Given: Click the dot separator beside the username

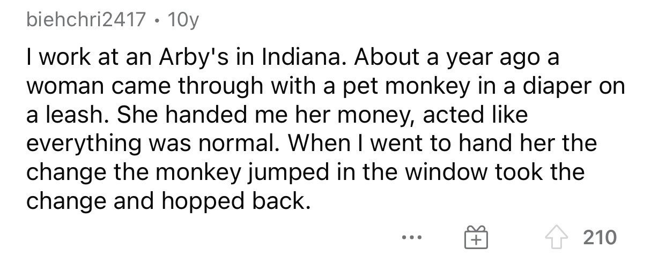Looking at the screenshot, I should point(156,21).
